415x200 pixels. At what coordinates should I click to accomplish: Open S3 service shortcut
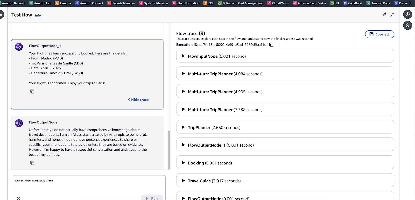coord(335,3)
